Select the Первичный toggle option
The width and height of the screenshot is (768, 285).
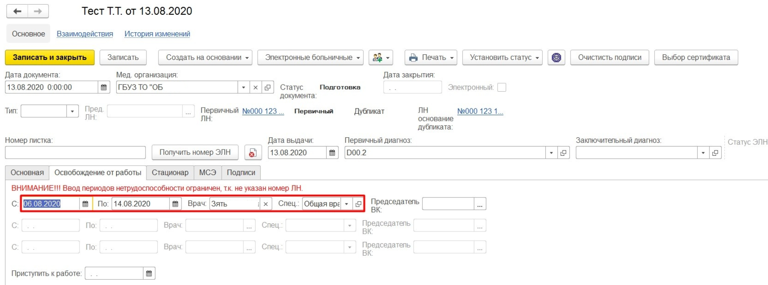[314, 111]
